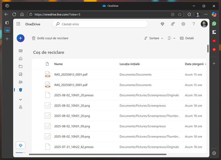Open the Copilot icon in browser
The image size is (221, 160).
click(x=214, y=14)
